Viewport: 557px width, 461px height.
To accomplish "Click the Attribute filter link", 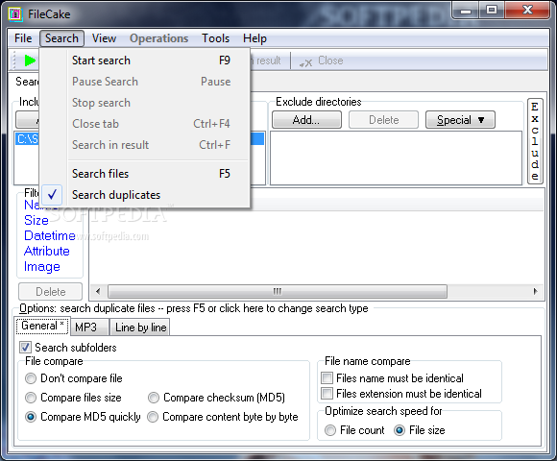I will (46, 251).
